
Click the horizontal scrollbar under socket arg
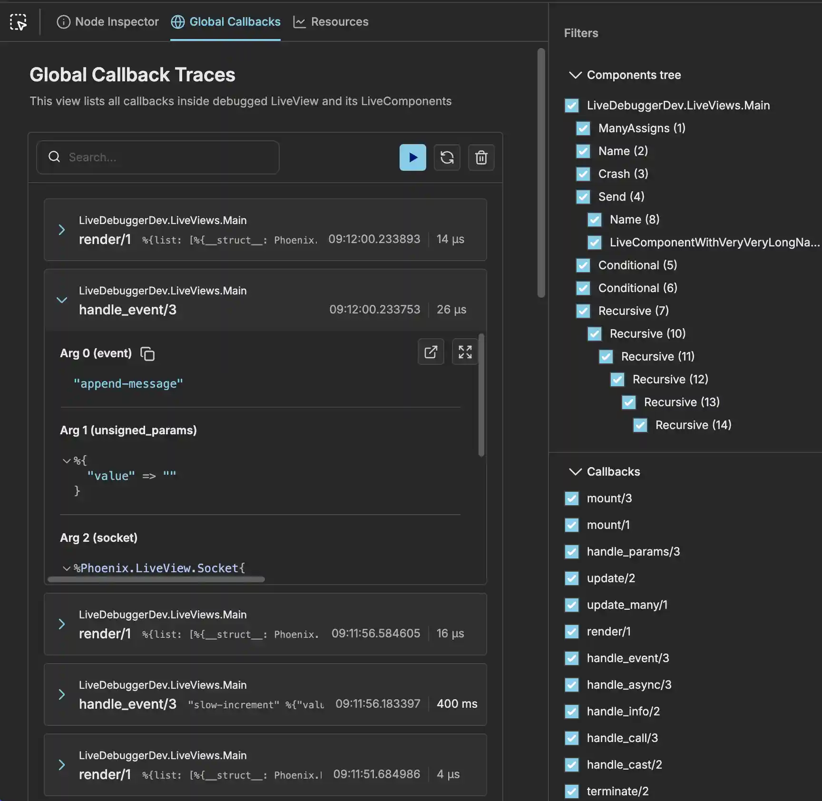coord(156,579)
